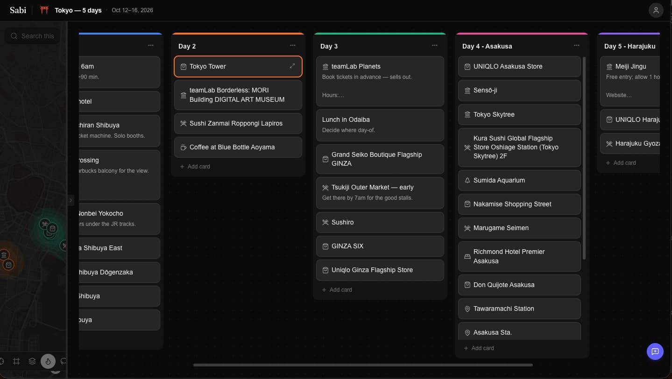Click museum icon on Meiji Jingu card

coord(609,67)
